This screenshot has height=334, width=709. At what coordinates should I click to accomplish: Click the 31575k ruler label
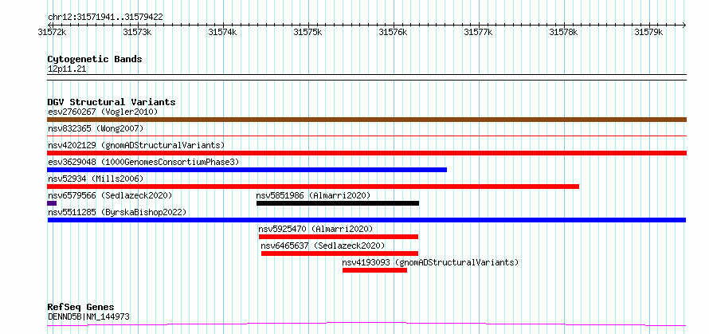[x=308, y=32]
